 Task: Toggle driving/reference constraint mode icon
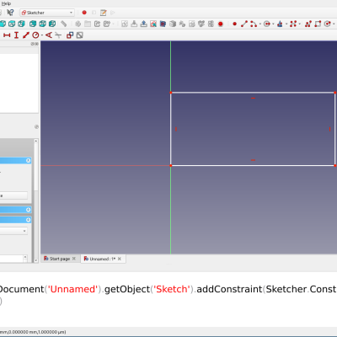coord(70,35)
